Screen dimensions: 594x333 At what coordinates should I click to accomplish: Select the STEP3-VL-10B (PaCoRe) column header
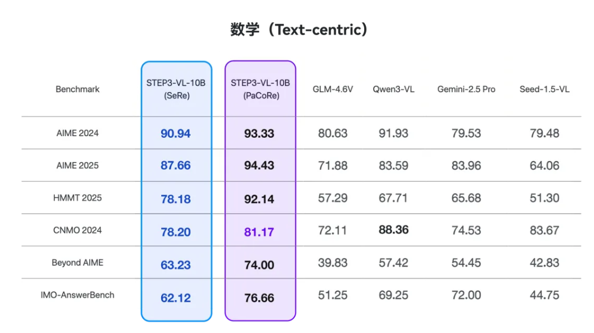[260, 89]
